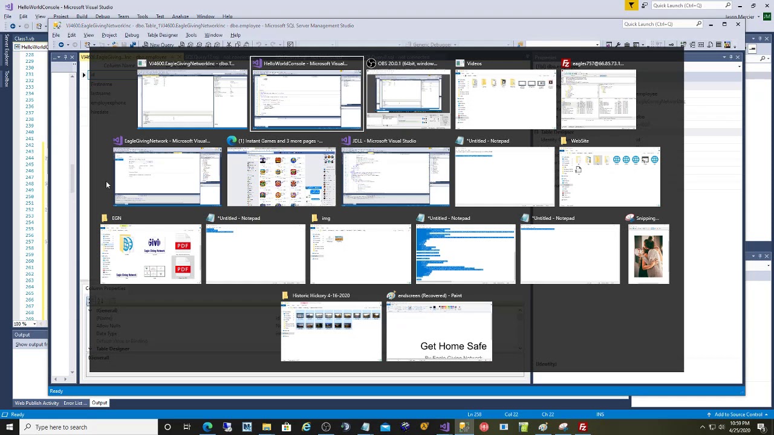Select the Output tab at the bottom
This screenshot has width=774, height=435.
pos(99,403)
